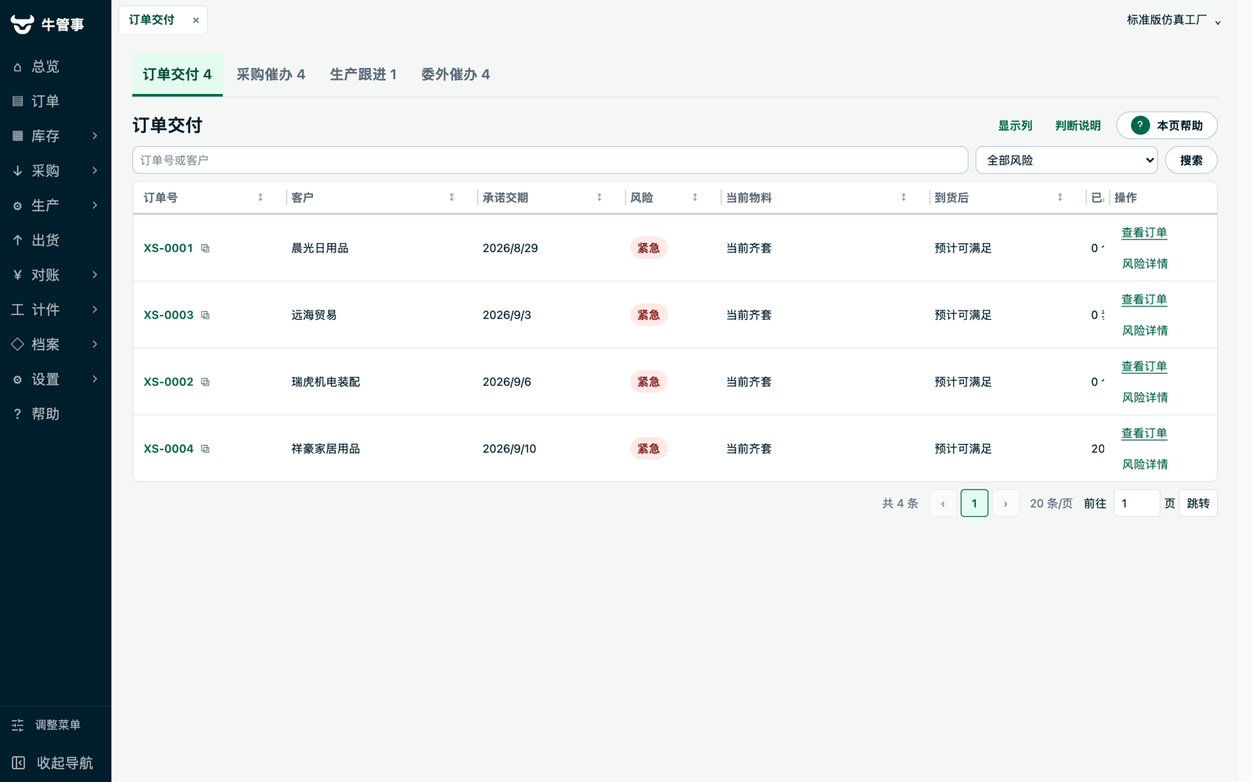Expand the 设置 sidebar menu
This screenshot has height=782, width=1252.
[x=56, y=379]
